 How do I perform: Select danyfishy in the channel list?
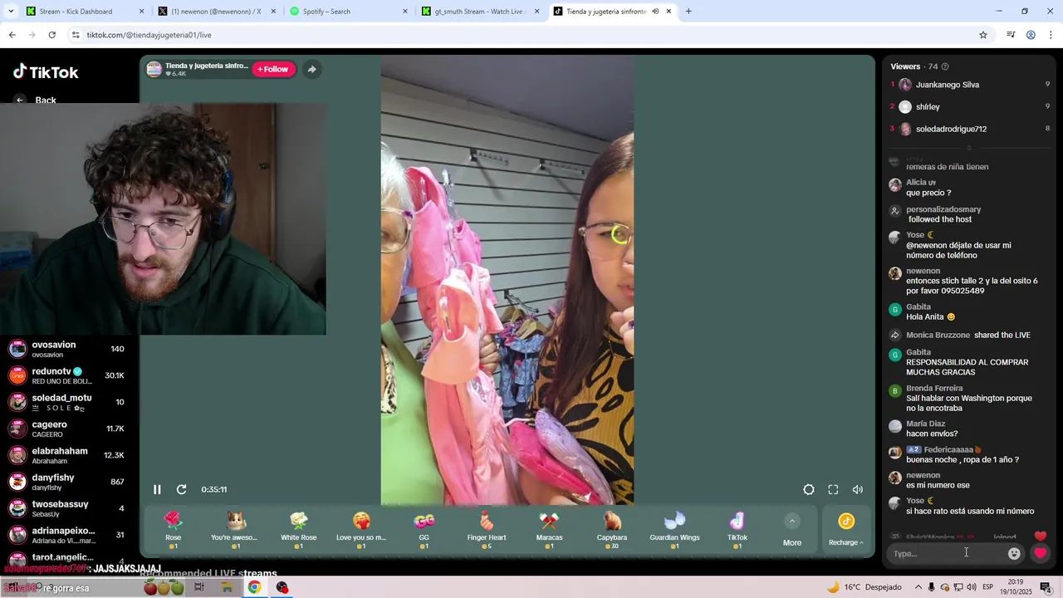(x=66, y=482)
